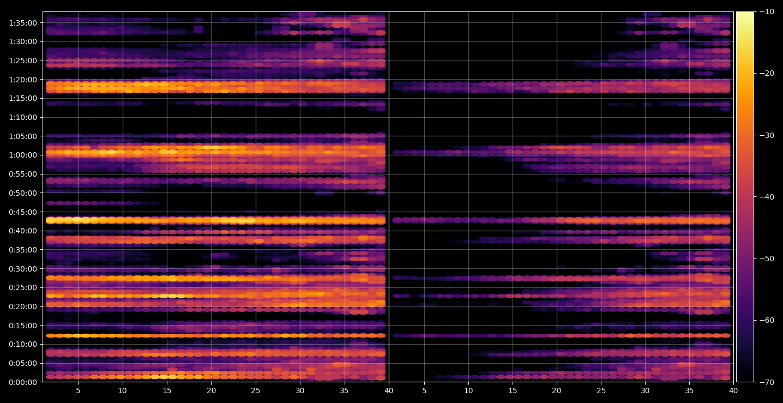The height and width of the screenshot is (403, 783).
Task: Click x-axis label 5 under the right plot
Action: (424, 390)
